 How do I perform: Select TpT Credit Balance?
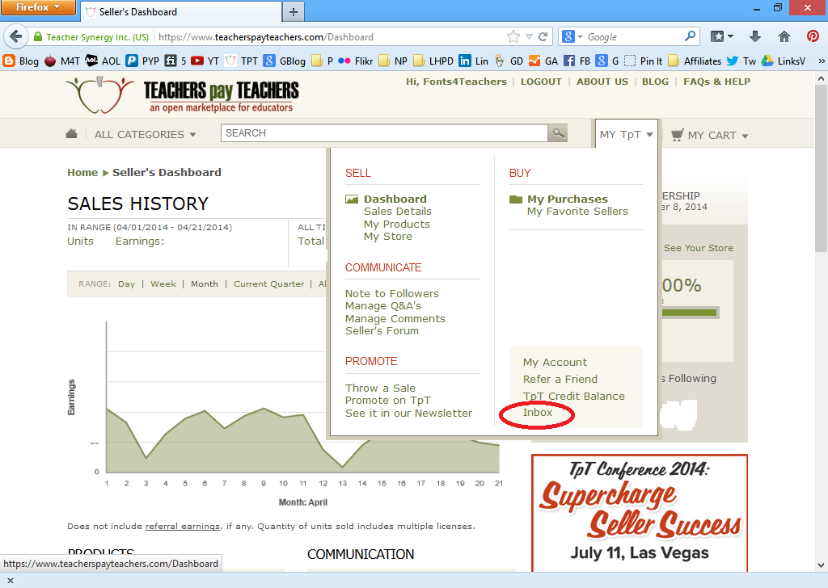coord(573,396)
